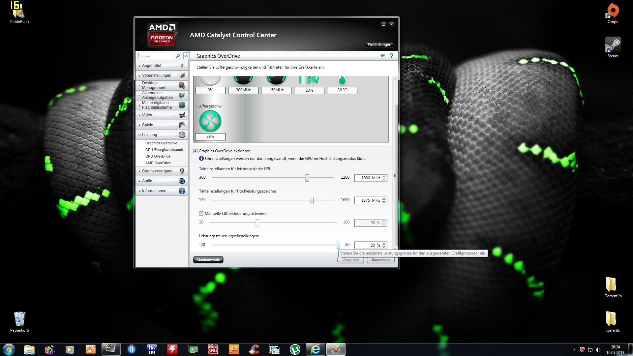The width and height of the screenshot is (633, 356).
Task: Select CPU OverDrive in sidebar
Action: (x=158, y=156)
